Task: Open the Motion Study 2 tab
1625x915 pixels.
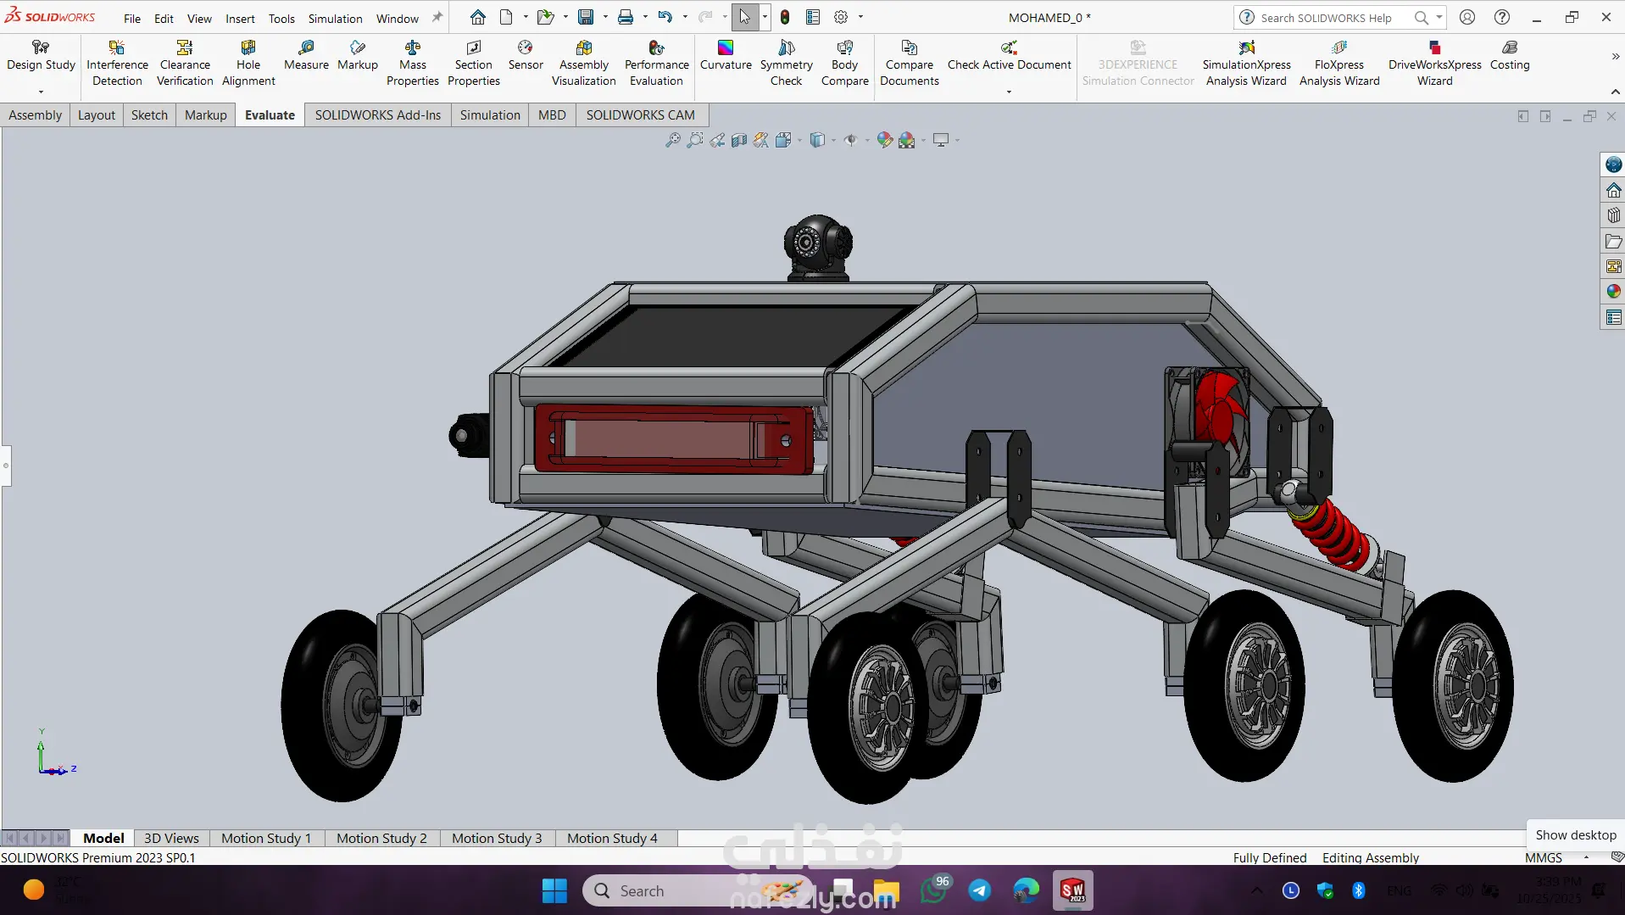Action: pos(381,838)
